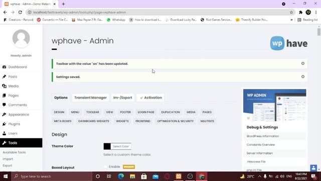Open the Chrome profile avatar

(308, 12)
